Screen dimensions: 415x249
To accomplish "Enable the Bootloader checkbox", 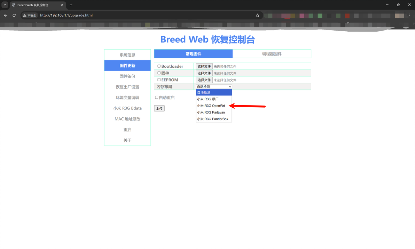I will tap(159, 66).
